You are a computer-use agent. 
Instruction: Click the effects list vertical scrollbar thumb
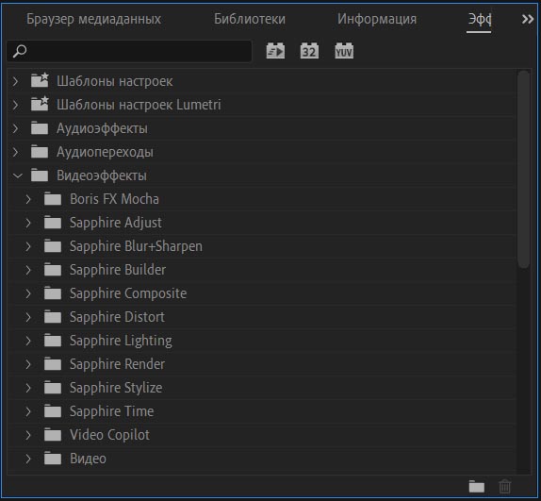coord(523,169)
